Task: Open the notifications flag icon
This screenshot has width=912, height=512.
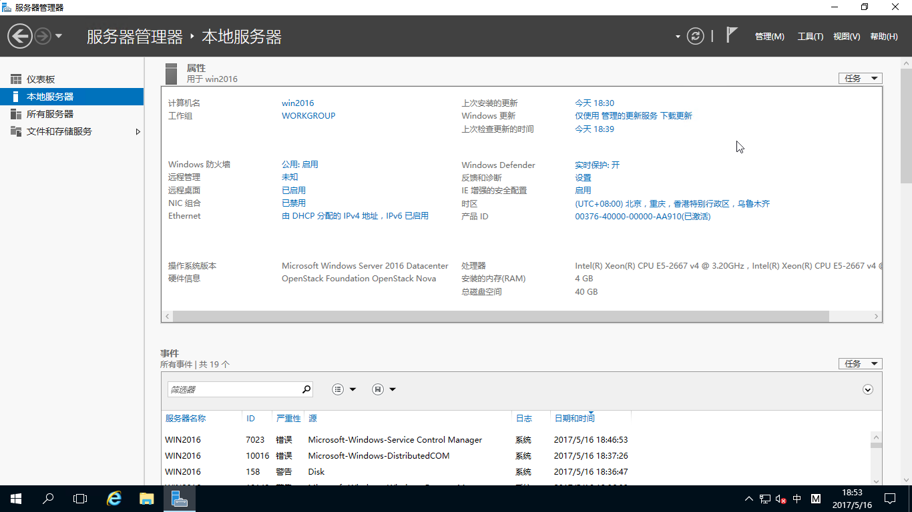Action: [x=732, y=35]
